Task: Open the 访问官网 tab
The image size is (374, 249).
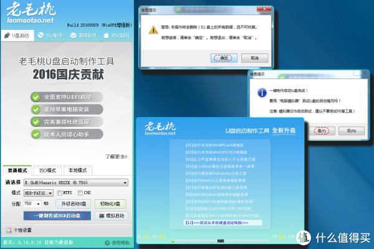Action: tap(117, 35)
